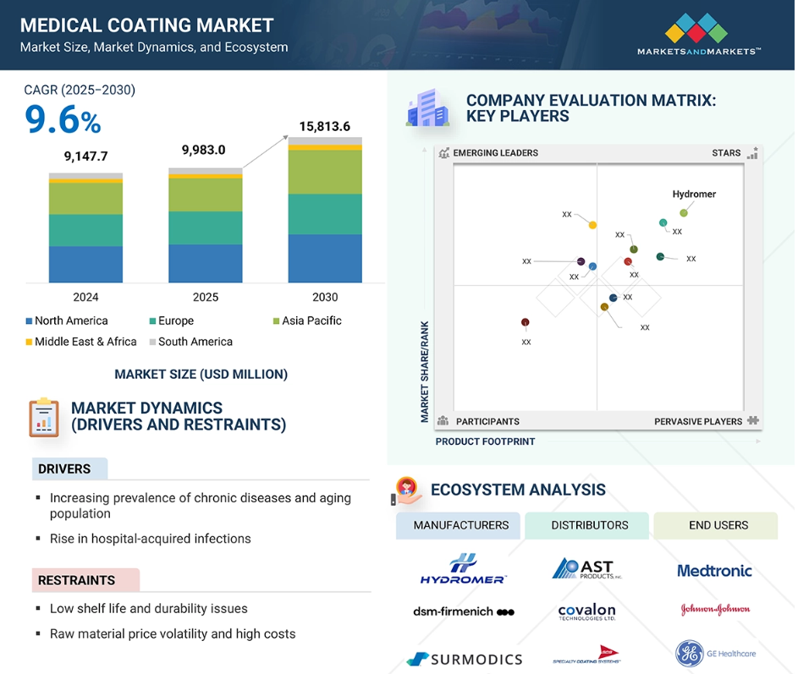Click "Rise in hospital-acquired infections" bullet

tap(150, 539)
